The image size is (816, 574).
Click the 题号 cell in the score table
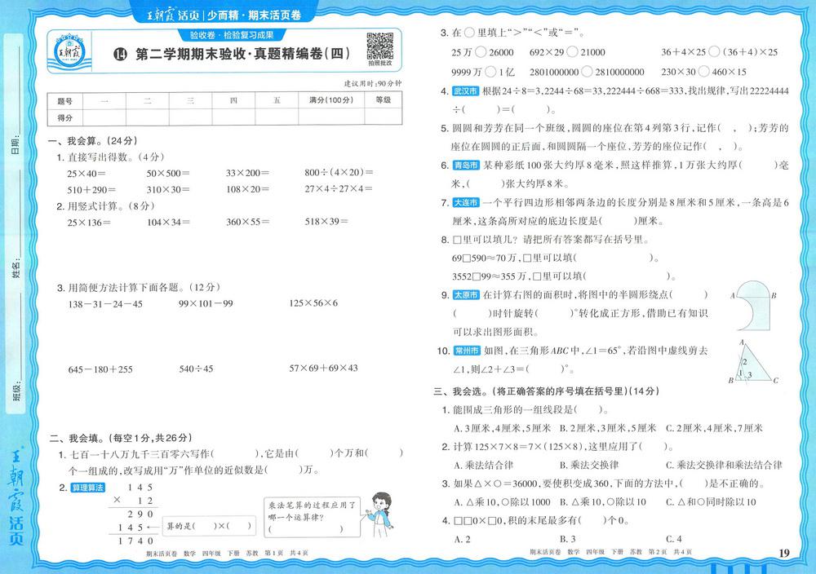[x=65, y=101]
